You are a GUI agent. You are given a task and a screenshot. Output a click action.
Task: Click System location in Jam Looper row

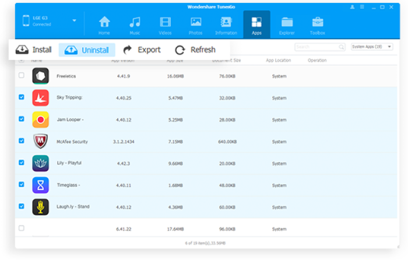[279, 120]
